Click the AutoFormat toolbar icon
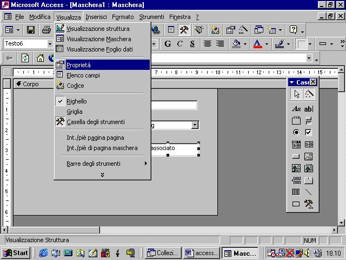Image resolution: width=346 pixels, height=260 pixels. click(x=199, y=30)
